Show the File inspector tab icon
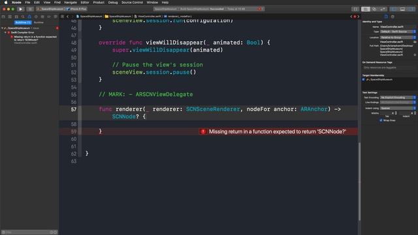Image resolution: width=418 pixels, height=235 pixels. pyautogui.click(x=386, y=16)
